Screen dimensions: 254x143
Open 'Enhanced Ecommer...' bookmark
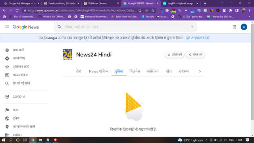coord(94,17)
